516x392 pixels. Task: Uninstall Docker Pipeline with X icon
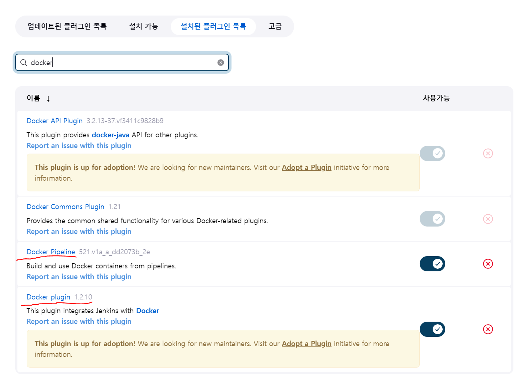[x=488, y=264]
